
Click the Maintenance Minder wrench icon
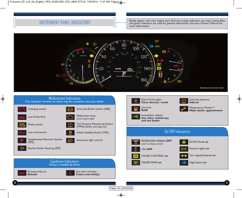(184, 109)
